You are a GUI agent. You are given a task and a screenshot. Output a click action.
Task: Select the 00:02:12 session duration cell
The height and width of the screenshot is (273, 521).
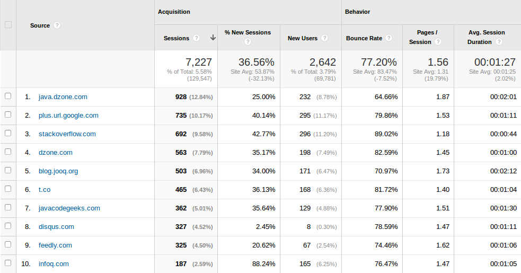pos(504,171)
